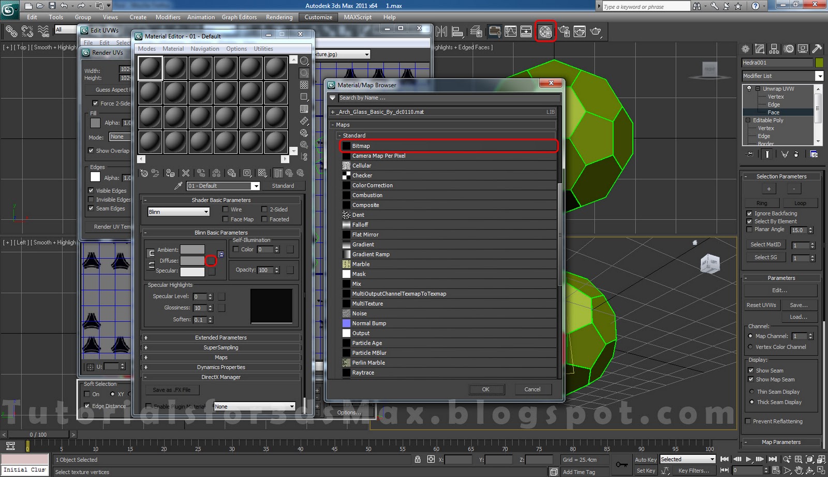Enable the 2-Sided checkbox
Viewport: 828px width, 477px height.
[264, 210]
